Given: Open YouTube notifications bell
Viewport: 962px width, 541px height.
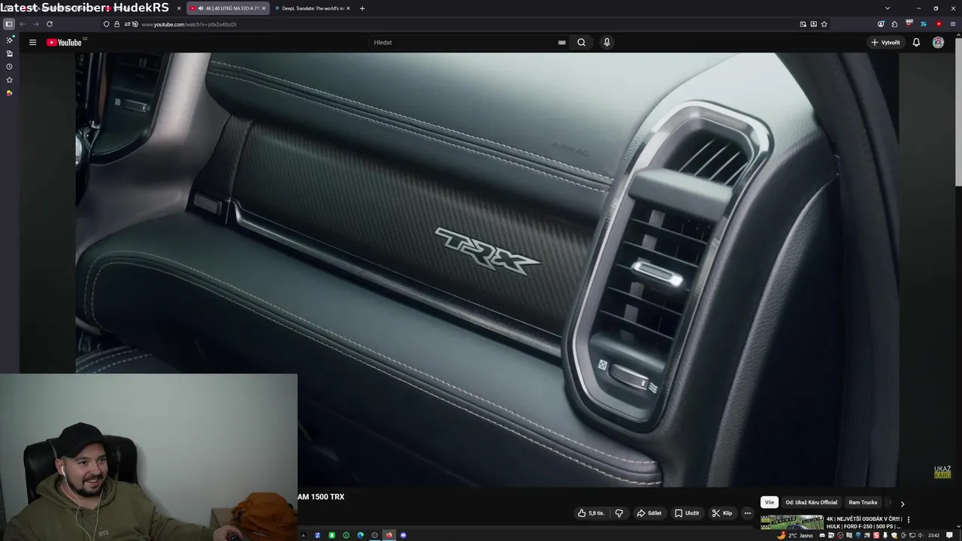Looking at the screenshot, I should tap(916, 42).
